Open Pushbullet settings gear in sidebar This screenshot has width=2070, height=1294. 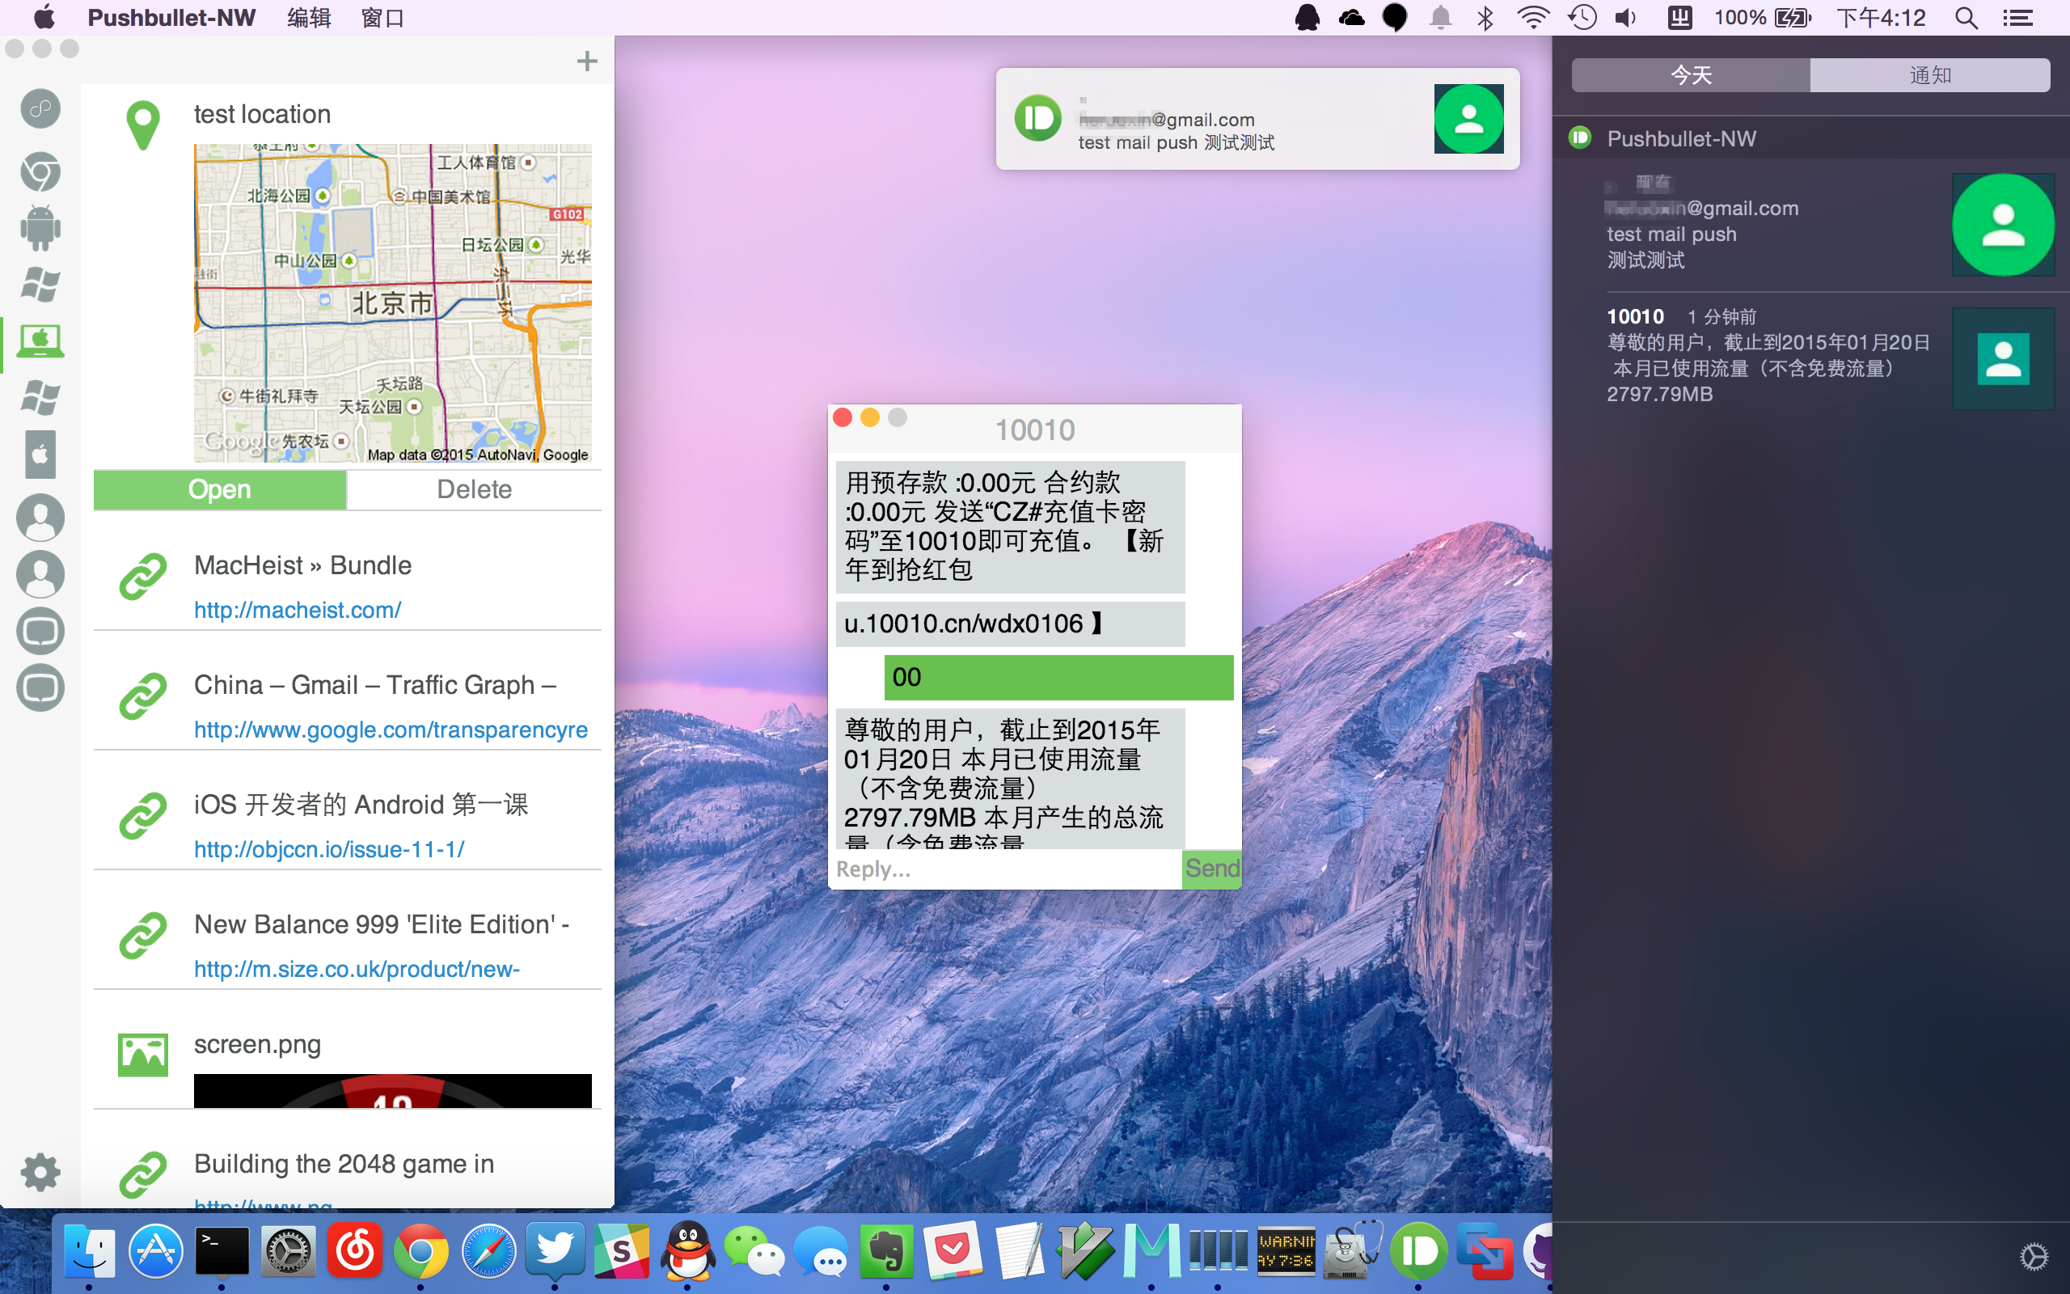40,1172
